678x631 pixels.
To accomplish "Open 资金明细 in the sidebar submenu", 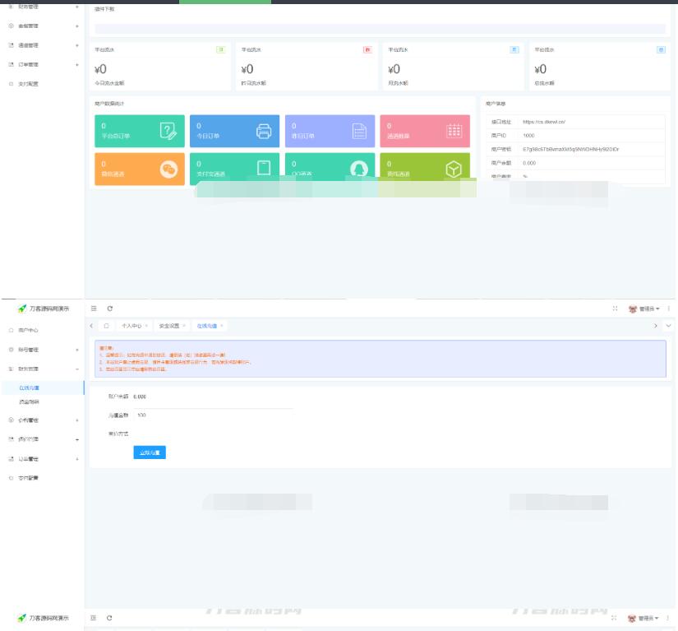I will coord(30,401).
